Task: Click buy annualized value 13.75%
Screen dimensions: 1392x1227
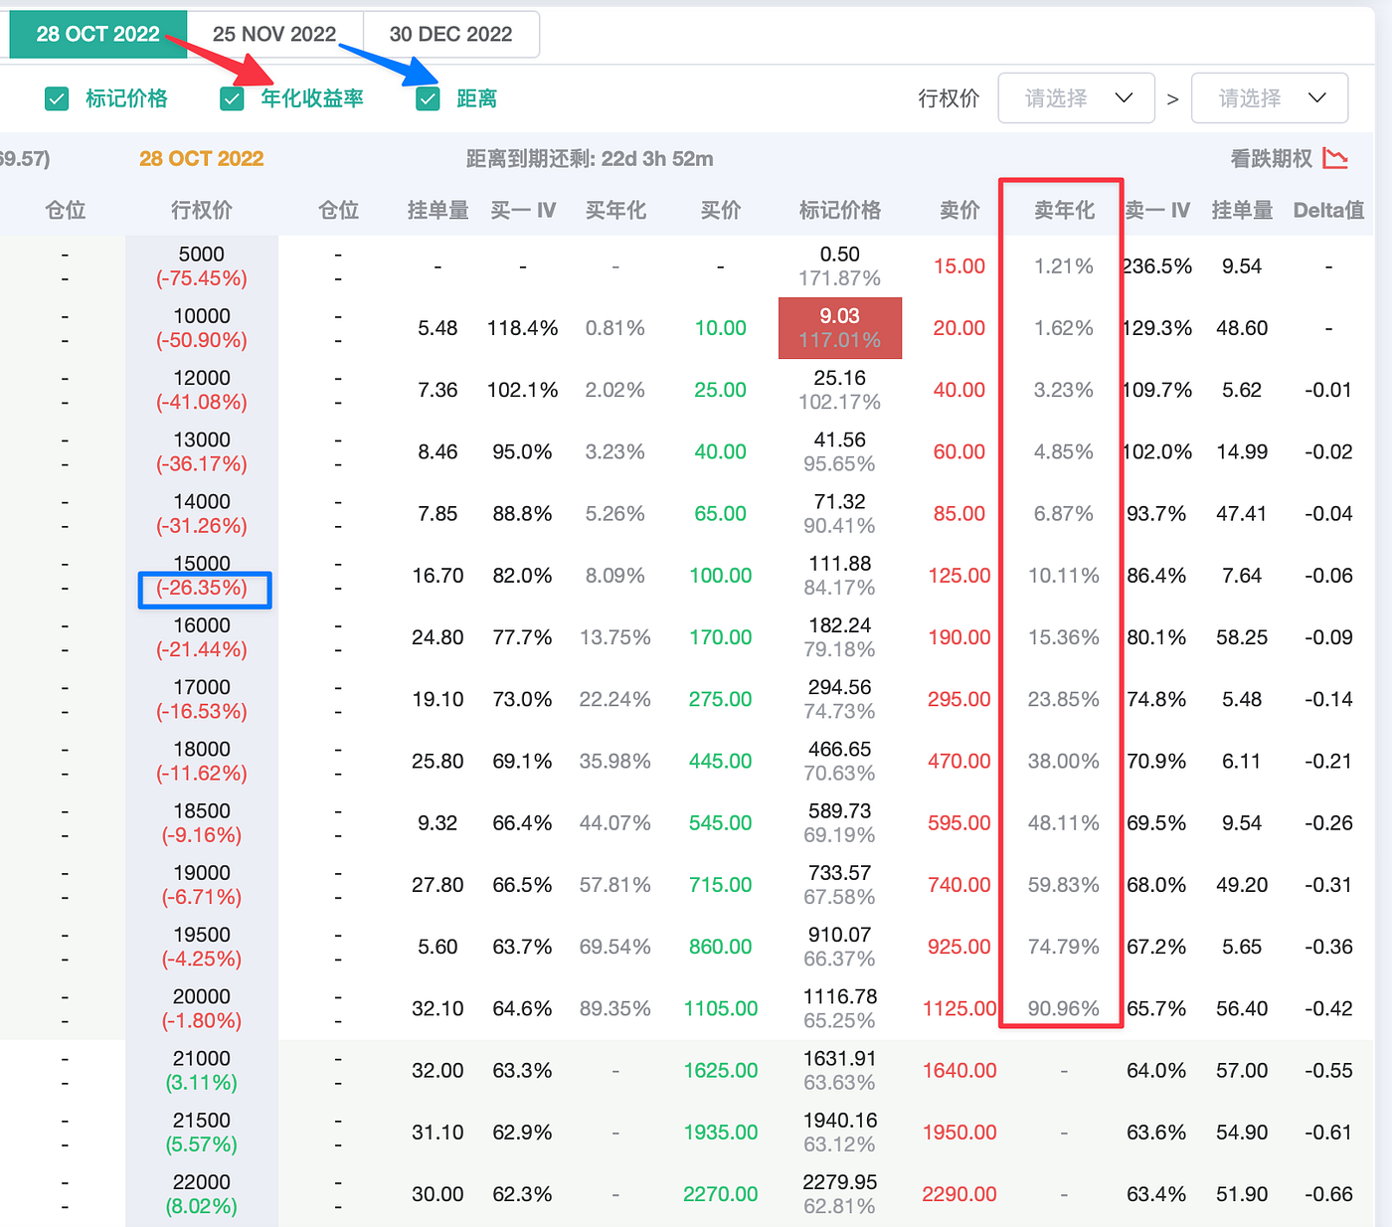Action: click(x=615, y=637)
